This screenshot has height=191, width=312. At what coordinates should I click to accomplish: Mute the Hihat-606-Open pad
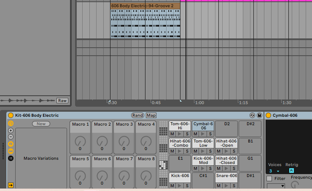point(219,151)
